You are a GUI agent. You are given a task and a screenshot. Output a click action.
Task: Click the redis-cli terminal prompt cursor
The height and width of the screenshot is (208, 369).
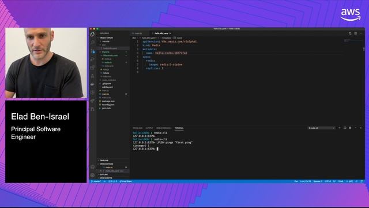(x=157, y=149)
